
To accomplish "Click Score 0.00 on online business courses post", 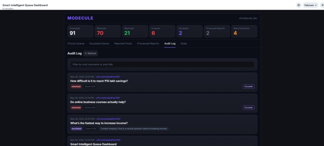I will (x=90, y=108).
